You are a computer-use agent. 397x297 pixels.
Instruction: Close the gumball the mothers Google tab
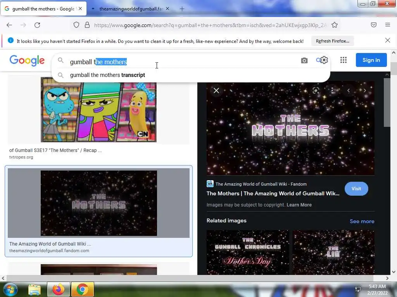coord(80,9)
